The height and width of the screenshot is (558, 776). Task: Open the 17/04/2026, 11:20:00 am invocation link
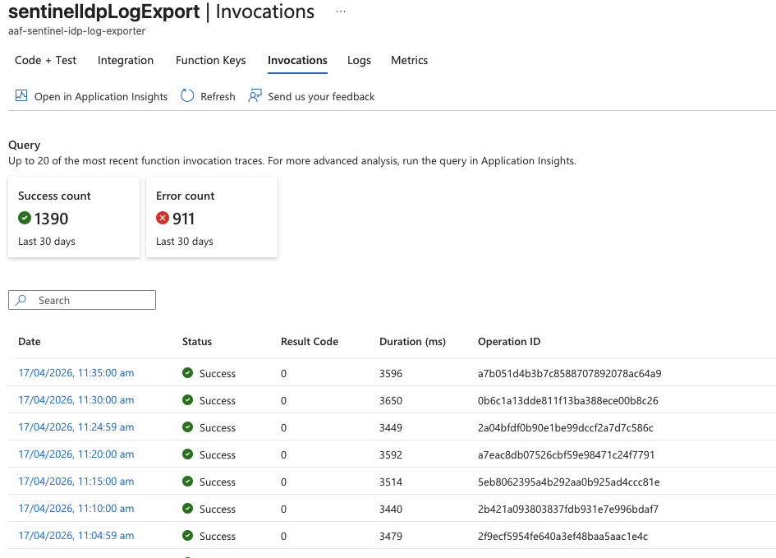tap(76, 454)
